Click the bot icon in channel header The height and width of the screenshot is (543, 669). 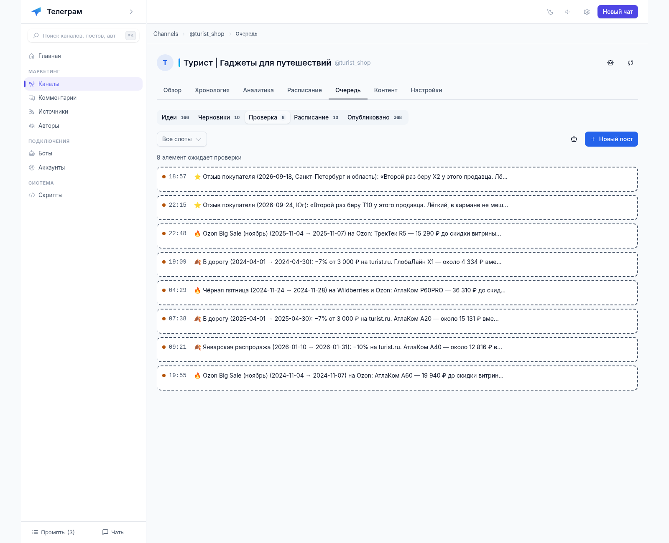(610, 63)
